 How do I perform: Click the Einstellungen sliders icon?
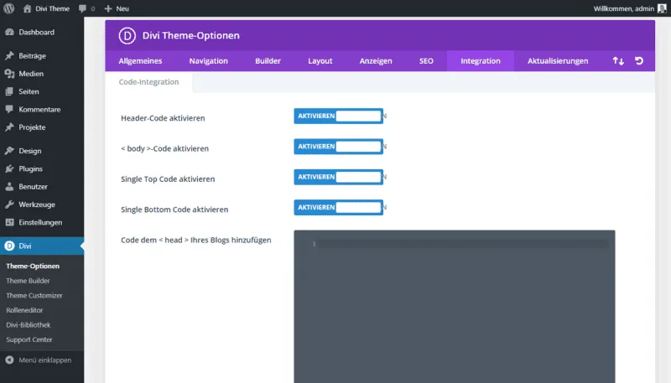9,222
